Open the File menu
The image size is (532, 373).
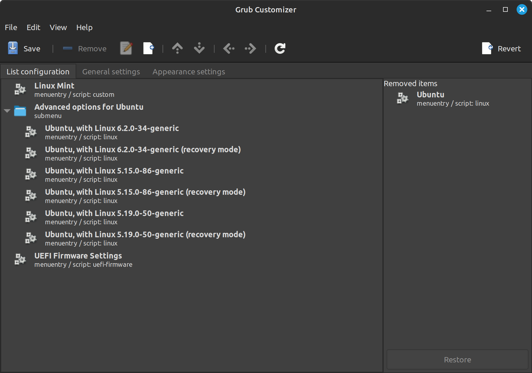[11, 27]
